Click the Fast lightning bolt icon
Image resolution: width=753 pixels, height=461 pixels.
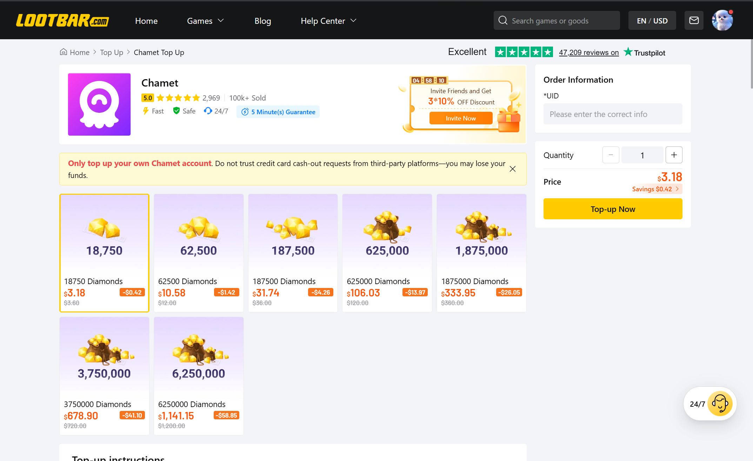(x=146, y=111)
